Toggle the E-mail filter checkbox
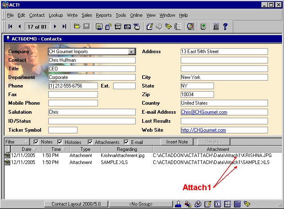The height and width of the screenshot is (209, 284). (x=126, y=142)
